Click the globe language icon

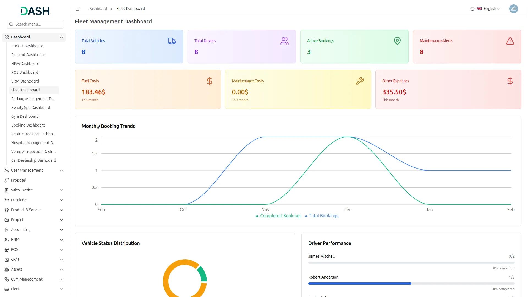[x=472, y=9]
